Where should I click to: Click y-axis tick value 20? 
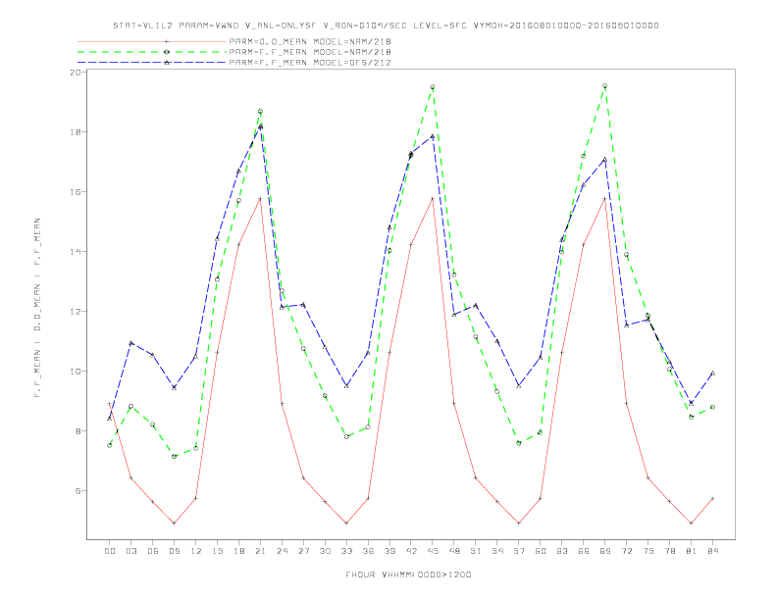(x=76, y=73)
